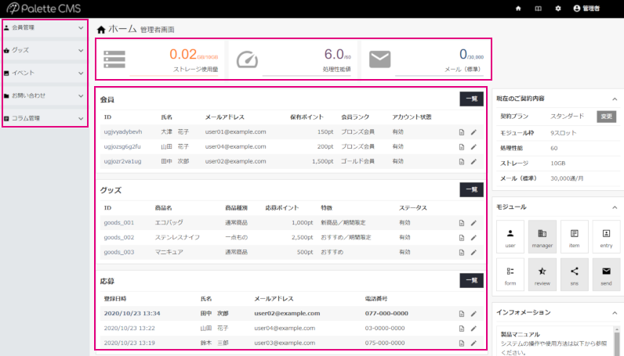
Task: Select phone number 077-000-0000
Action: pyautogui.click(x=386, y=314)
